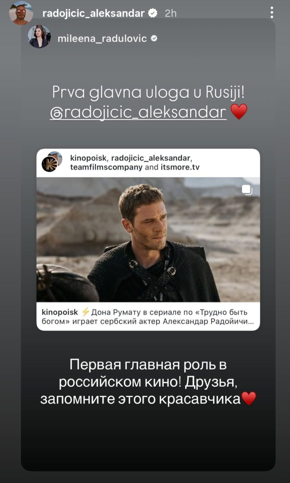This screenshot has width=290, height=483.
Task: Open the @radojicic_aleksandar mention link
Action: click(138, 112)
